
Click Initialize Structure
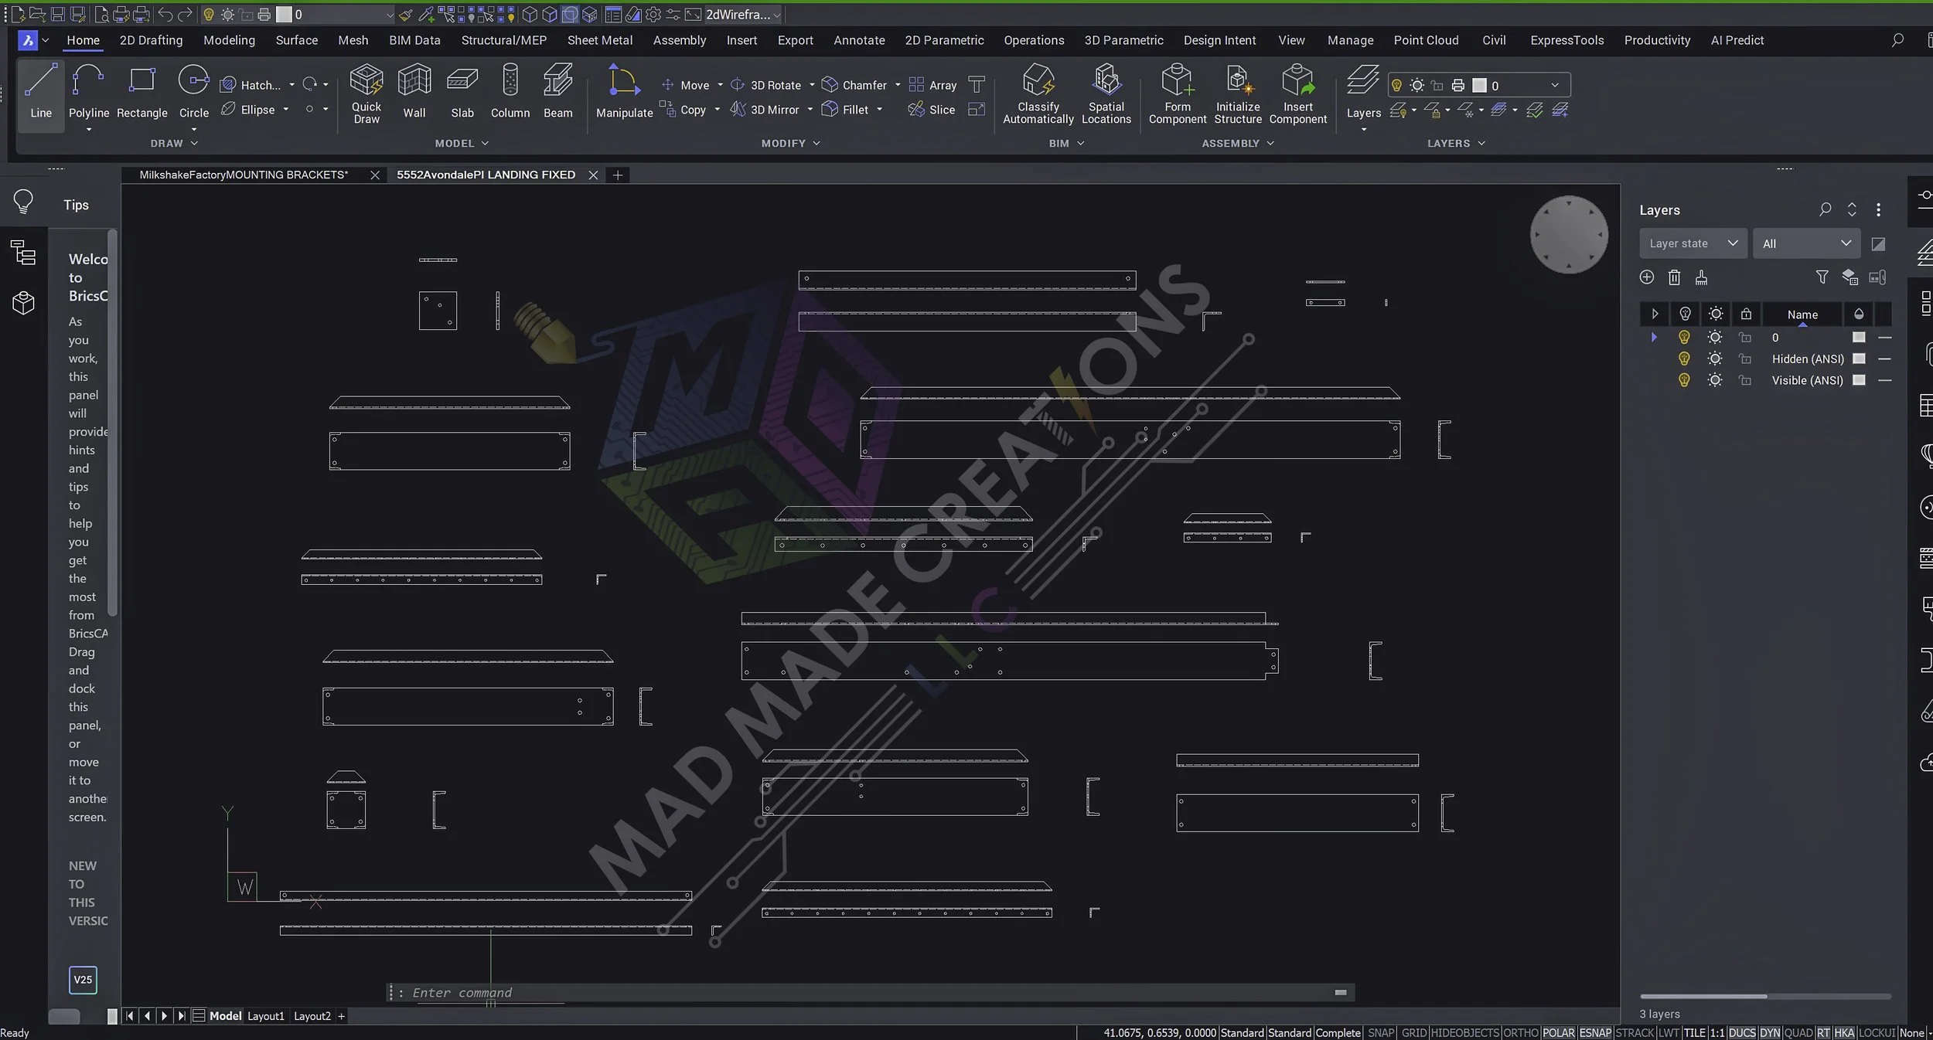pyautogui.click(x=1238, y=93)
